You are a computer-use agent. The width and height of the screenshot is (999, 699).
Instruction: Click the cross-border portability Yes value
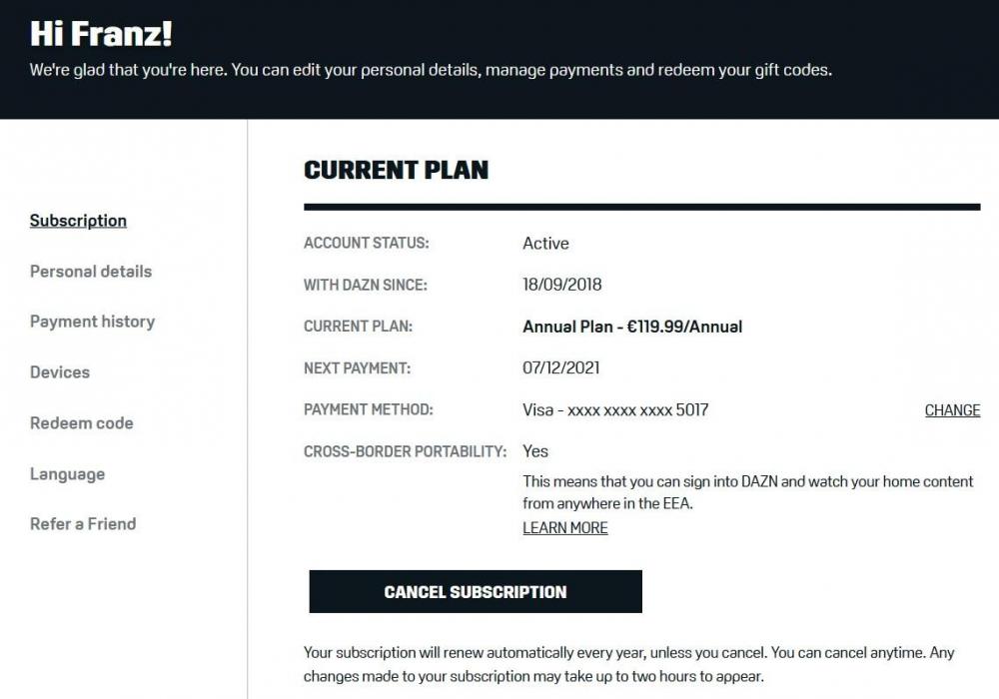pos(535,451)
